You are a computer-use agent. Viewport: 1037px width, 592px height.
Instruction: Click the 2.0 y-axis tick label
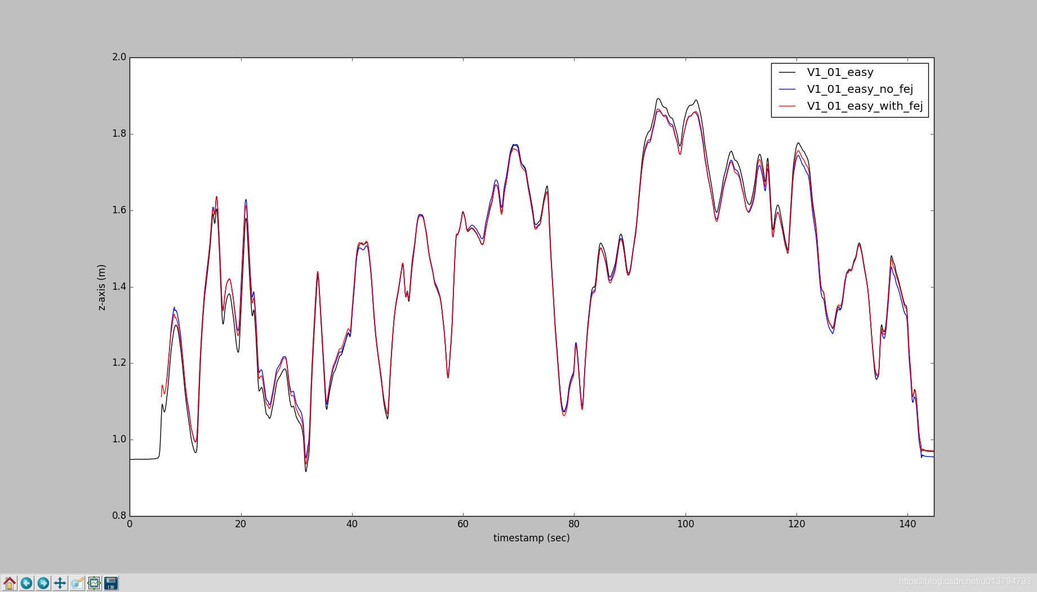tap(119, 57)
